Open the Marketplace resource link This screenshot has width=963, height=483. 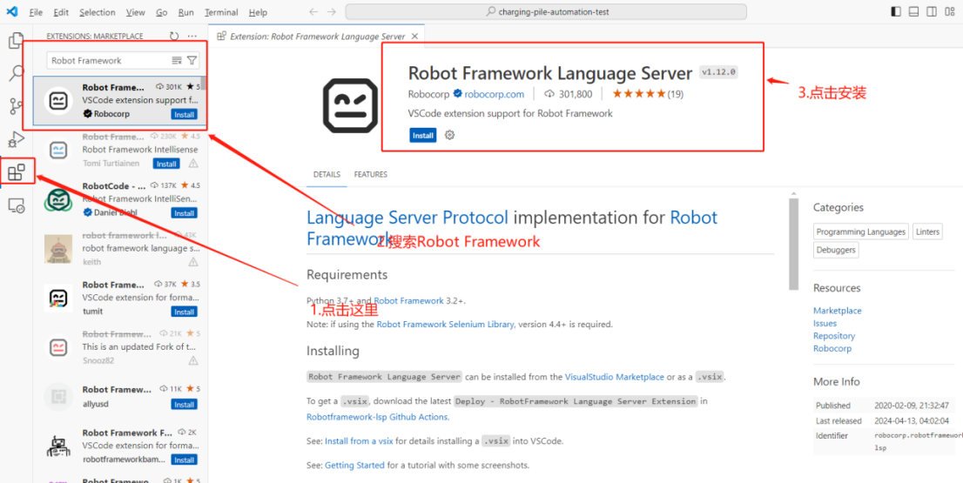point(837,311)
